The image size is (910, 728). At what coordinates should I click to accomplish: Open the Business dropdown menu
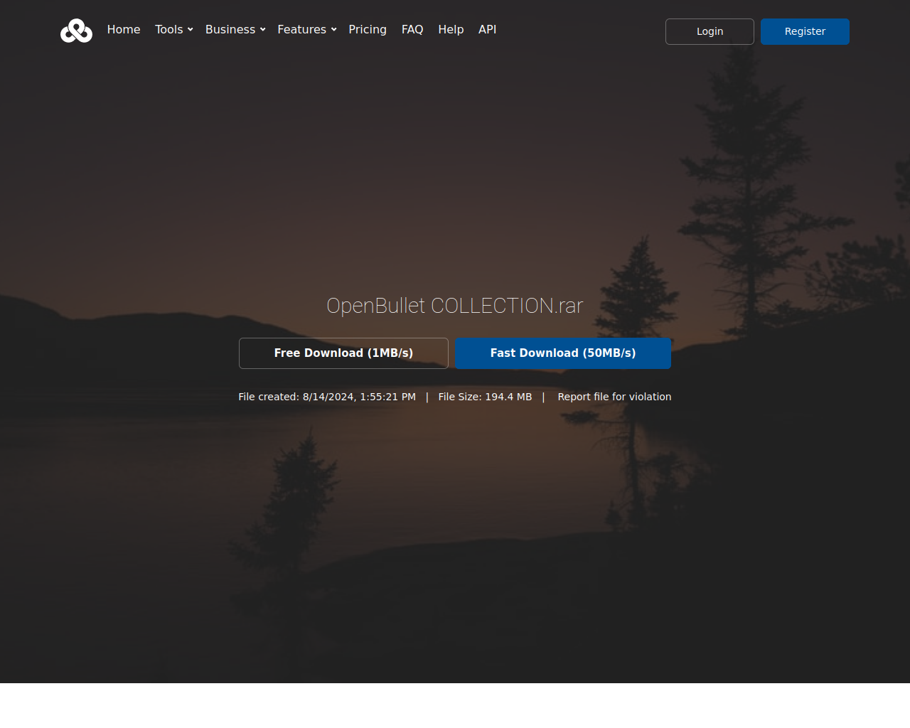[235, 29]
